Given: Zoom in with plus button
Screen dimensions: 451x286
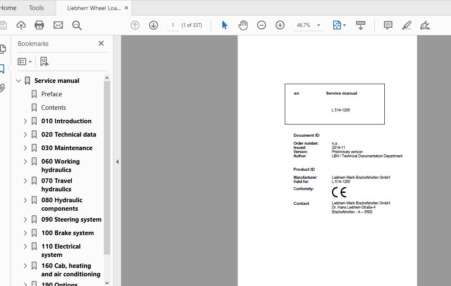Looking at the screenshot, I should tap(280, 25).
